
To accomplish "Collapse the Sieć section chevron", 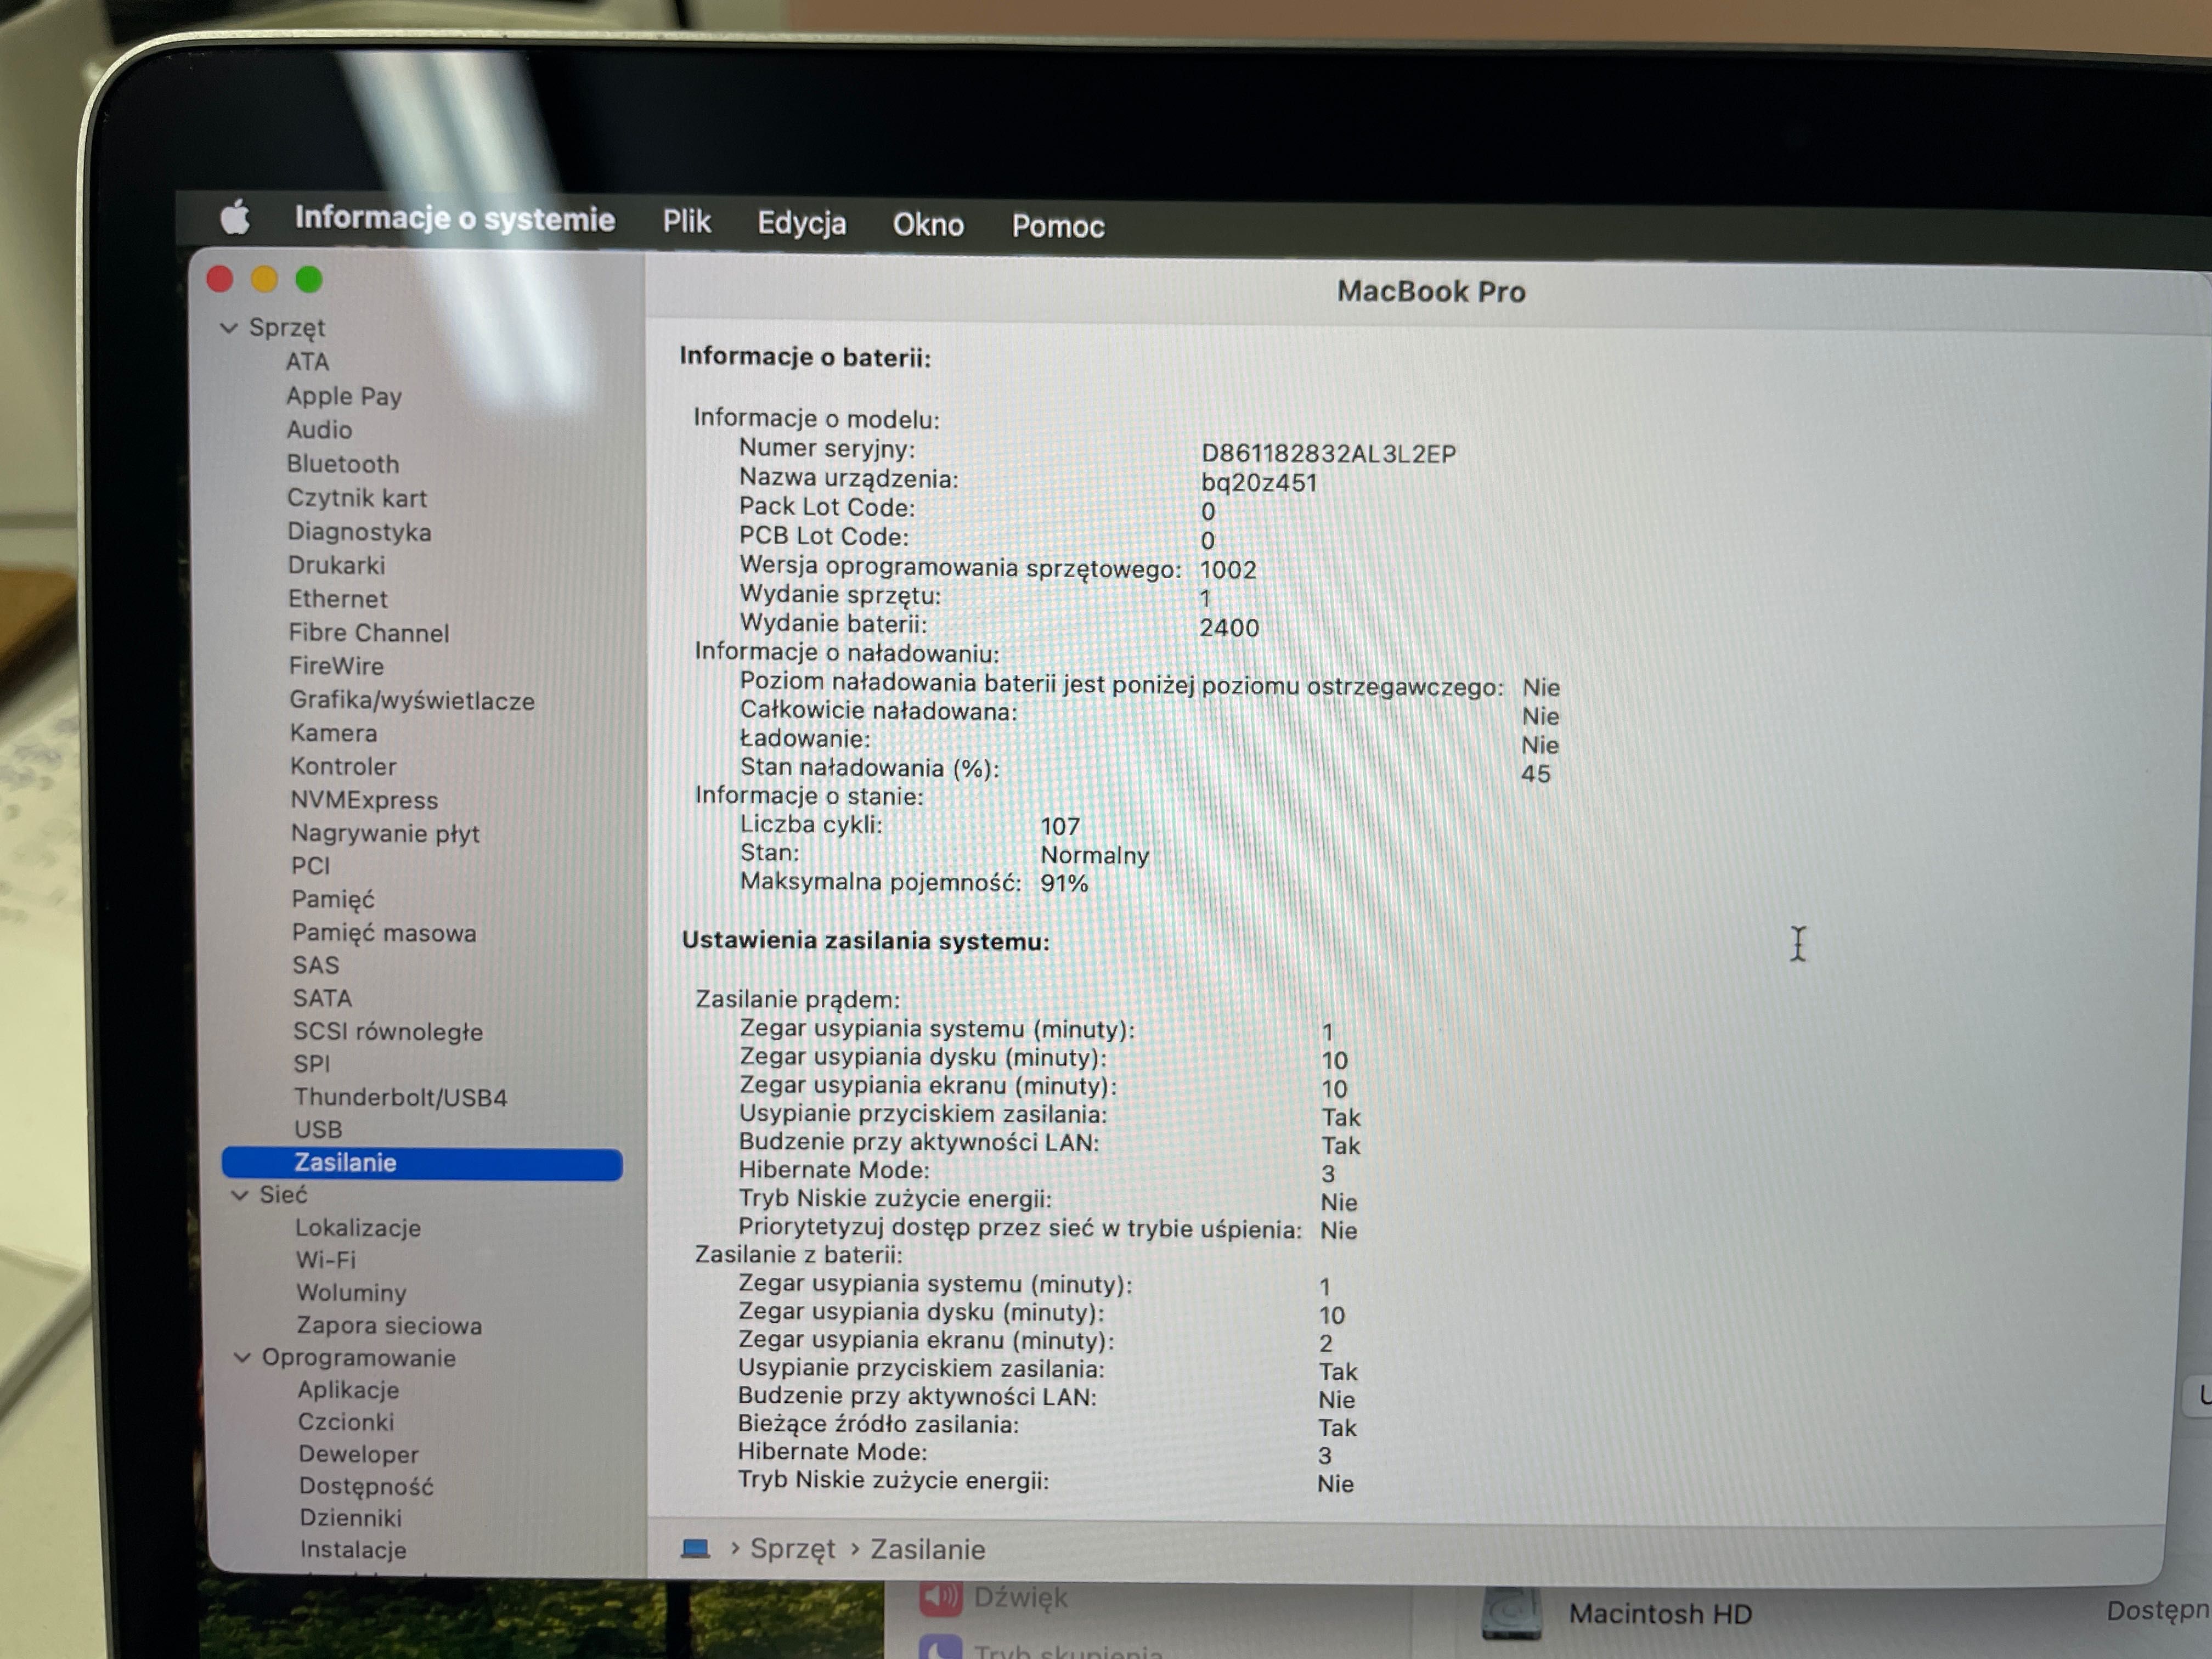I will pos(240,1195).
